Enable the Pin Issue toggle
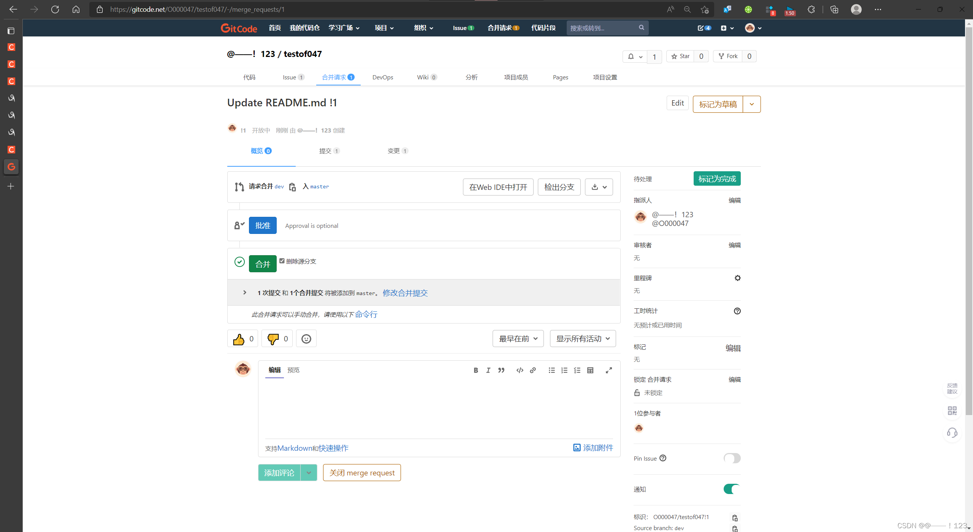Screen dimensions: 973x532 tap(732, 458)
